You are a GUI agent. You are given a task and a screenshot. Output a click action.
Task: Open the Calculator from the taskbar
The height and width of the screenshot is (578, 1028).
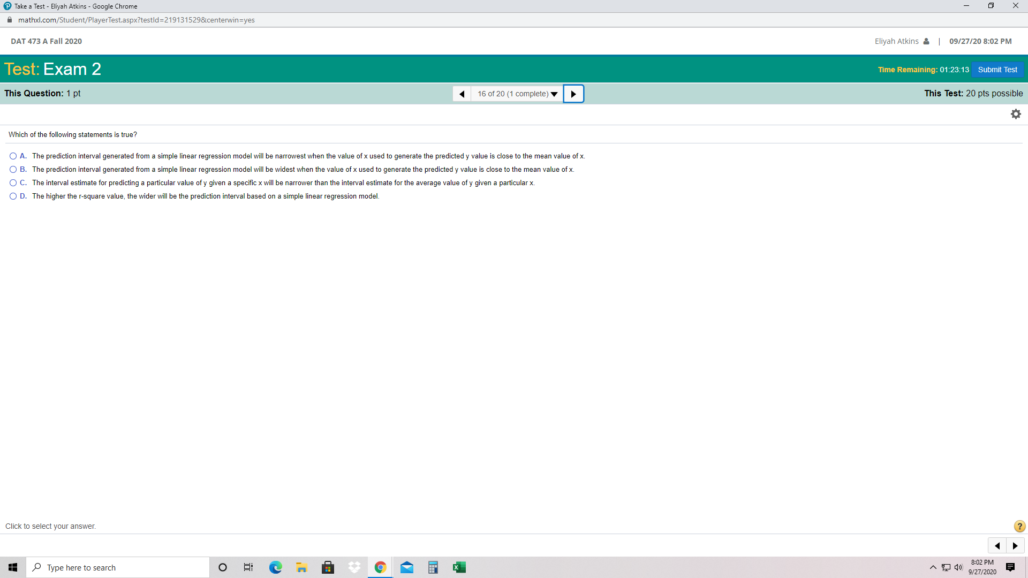tap(433, 567)
